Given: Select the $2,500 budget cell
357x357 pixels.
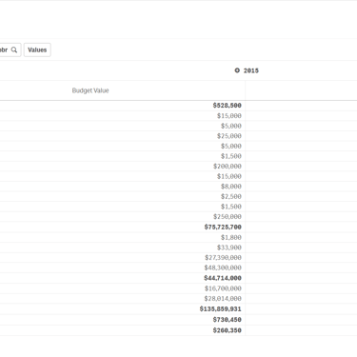Looking at the screenshot, I should coord(231,196).
